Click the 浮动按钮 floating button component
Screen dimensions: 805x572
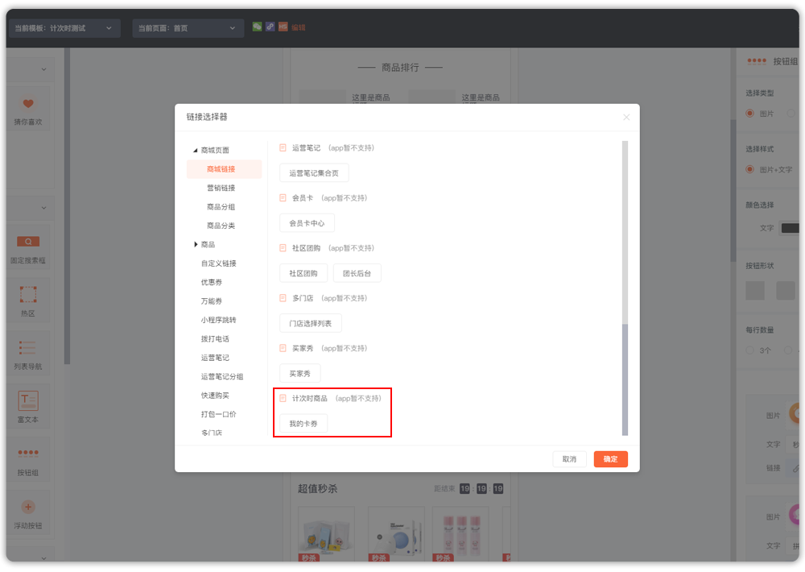tap(28, 507)
